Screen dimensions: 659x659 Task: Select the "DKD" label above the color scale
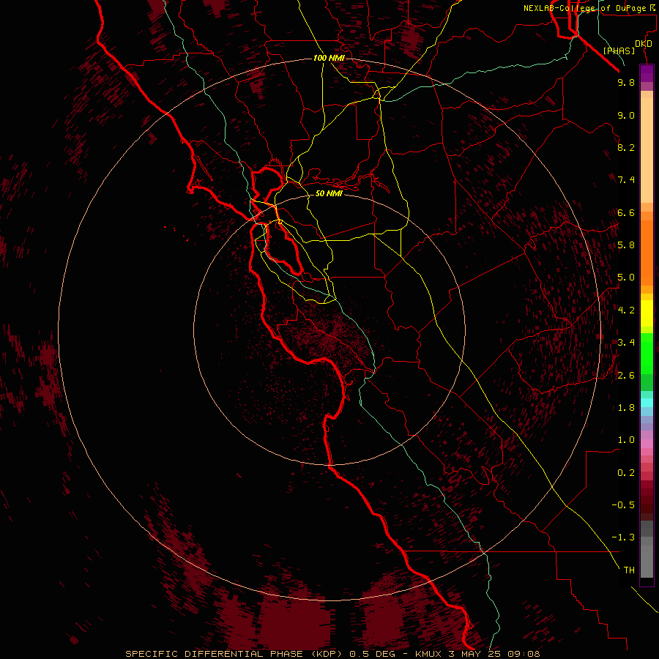[x=643, y=44]
